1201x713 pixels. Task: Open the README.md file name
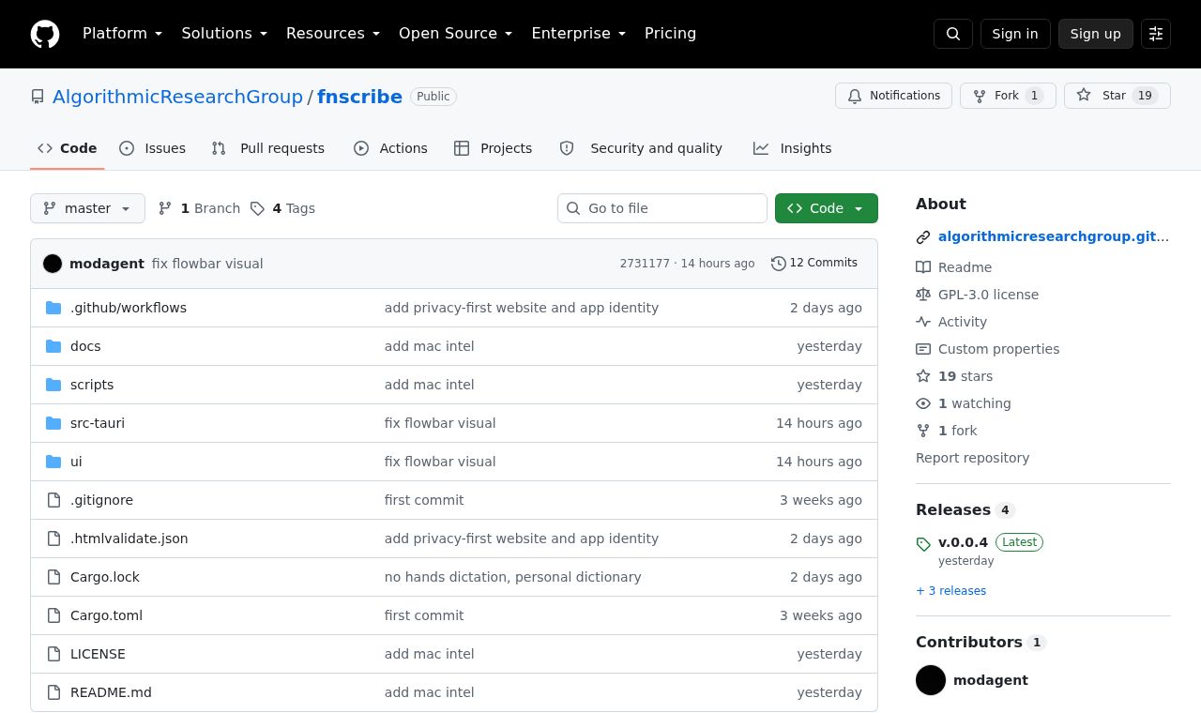[x=111, y=692]
